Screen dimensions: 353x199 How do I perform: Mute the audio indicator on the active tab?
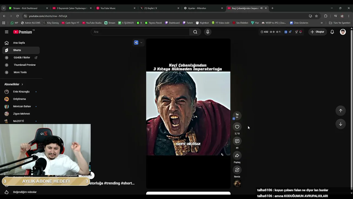tap(261, 8)
